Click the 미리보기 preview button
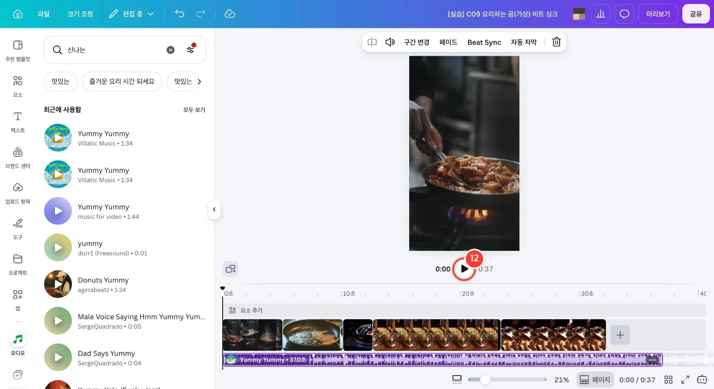The image size is (714, 389). (658, 14)
